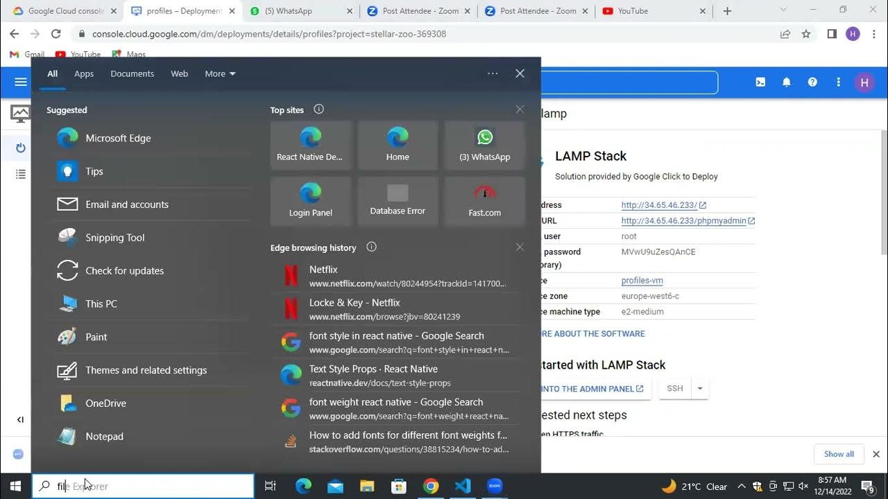Bookmark this page with the star
The image size is (888, 499).
point(806,34)
